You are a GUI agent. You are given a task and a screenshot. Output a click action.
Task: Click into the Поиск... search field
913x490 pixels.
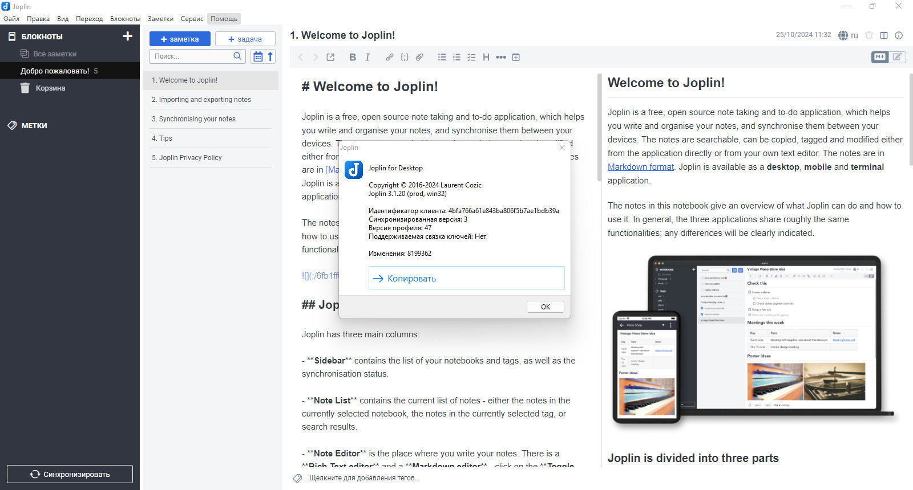[192, 56]
